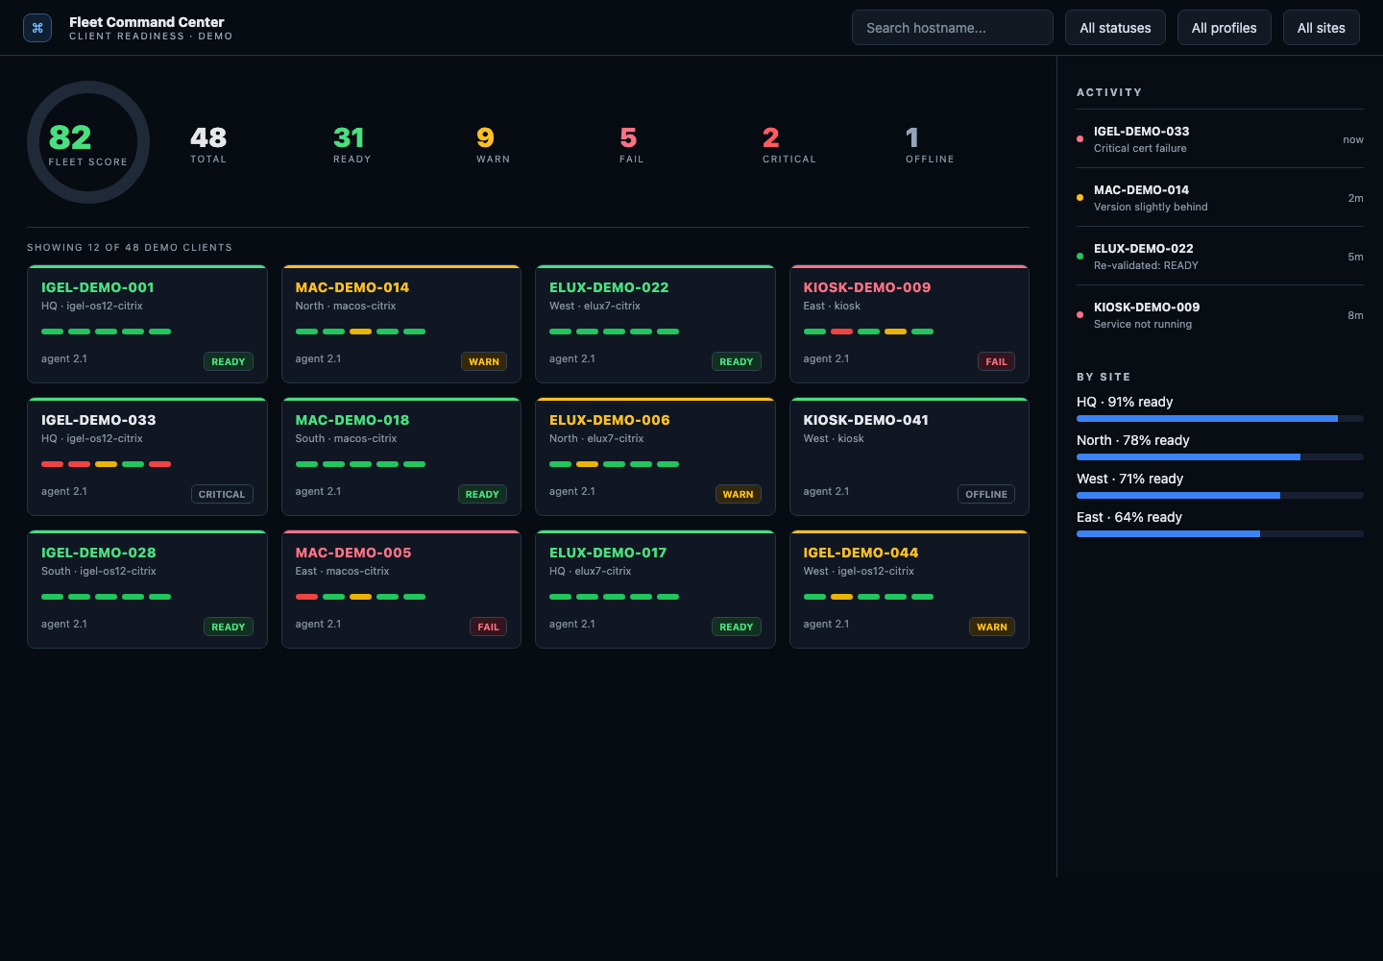Open MAC-DEMO-014 Version slightly behind activity
Screen dimensions: 1383x961
click(1220, 198)
